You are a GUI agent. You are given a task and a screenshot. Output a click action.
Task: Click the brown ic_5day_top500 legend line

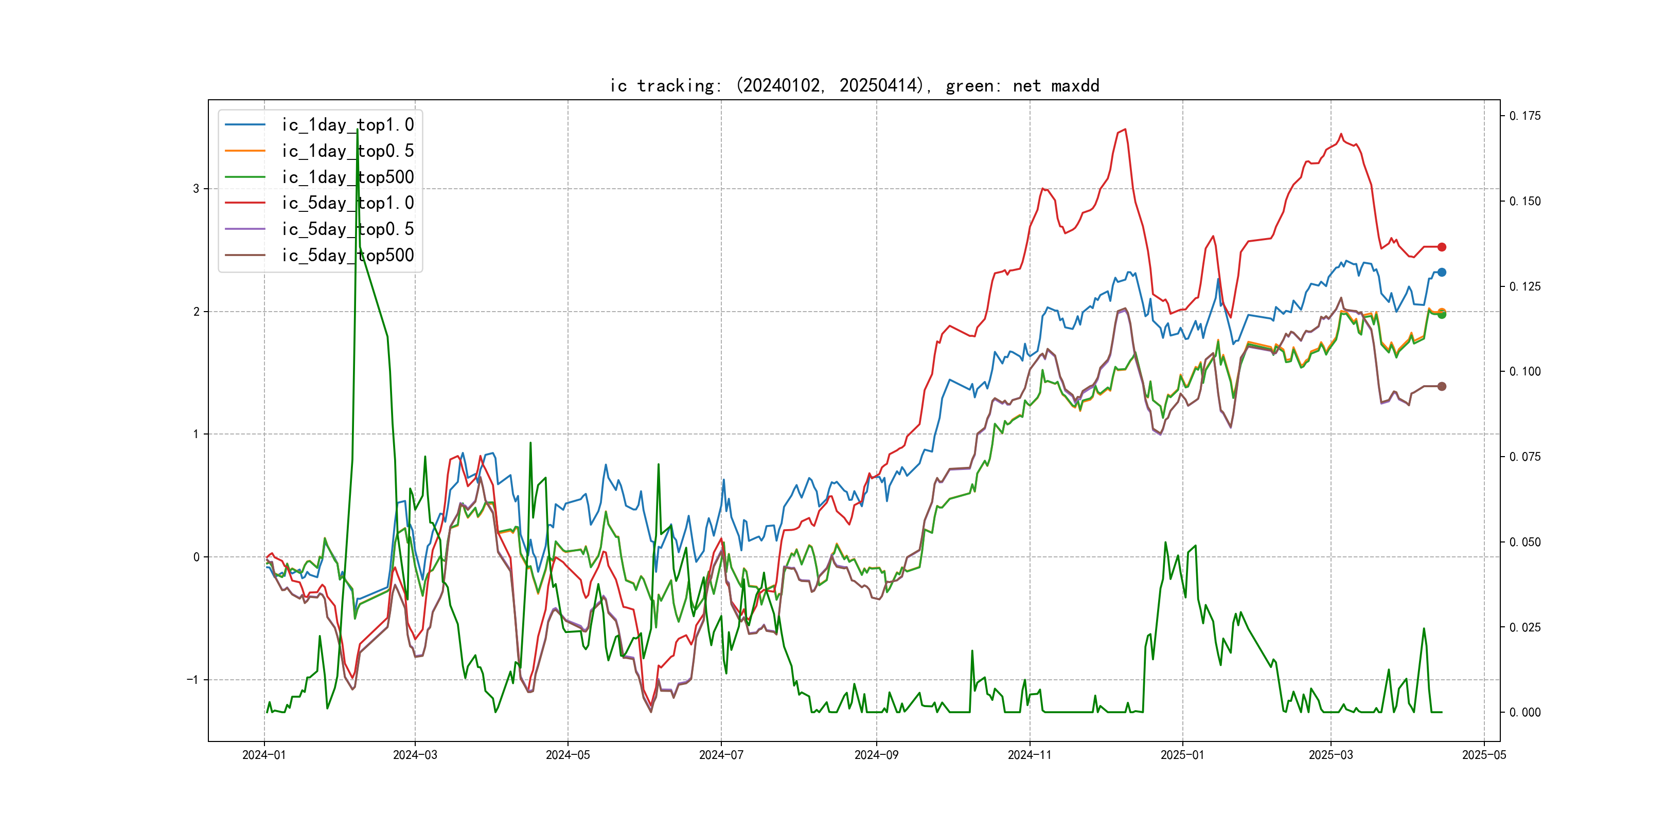244,255
